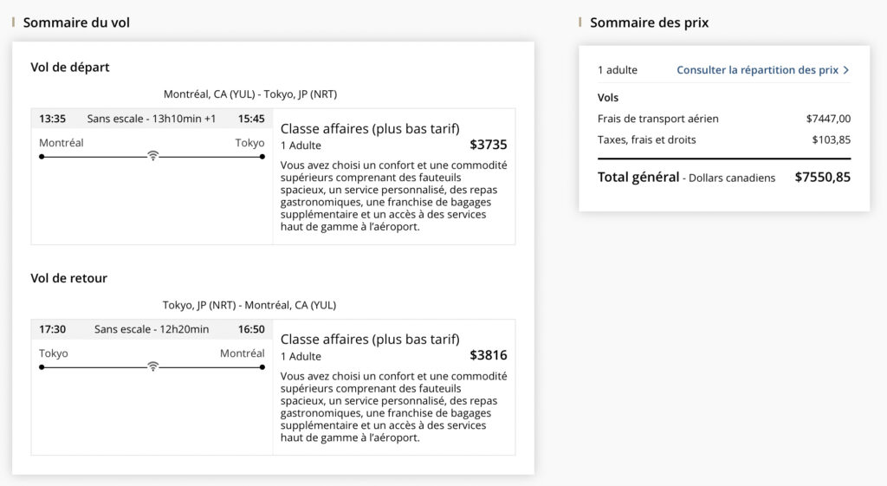
Task: Click the "Sommaire du vol" heading
Action: [x=76, y=23]
